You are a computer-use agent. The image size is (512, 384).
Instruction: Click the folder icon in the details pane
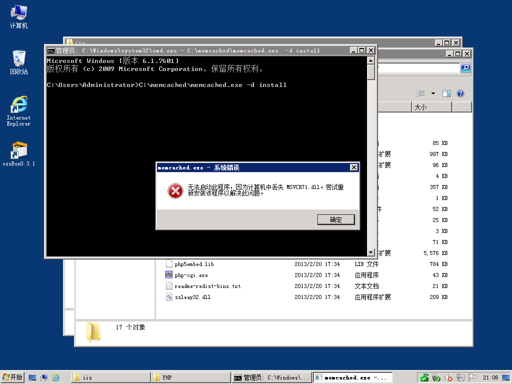tap(93, 332)
